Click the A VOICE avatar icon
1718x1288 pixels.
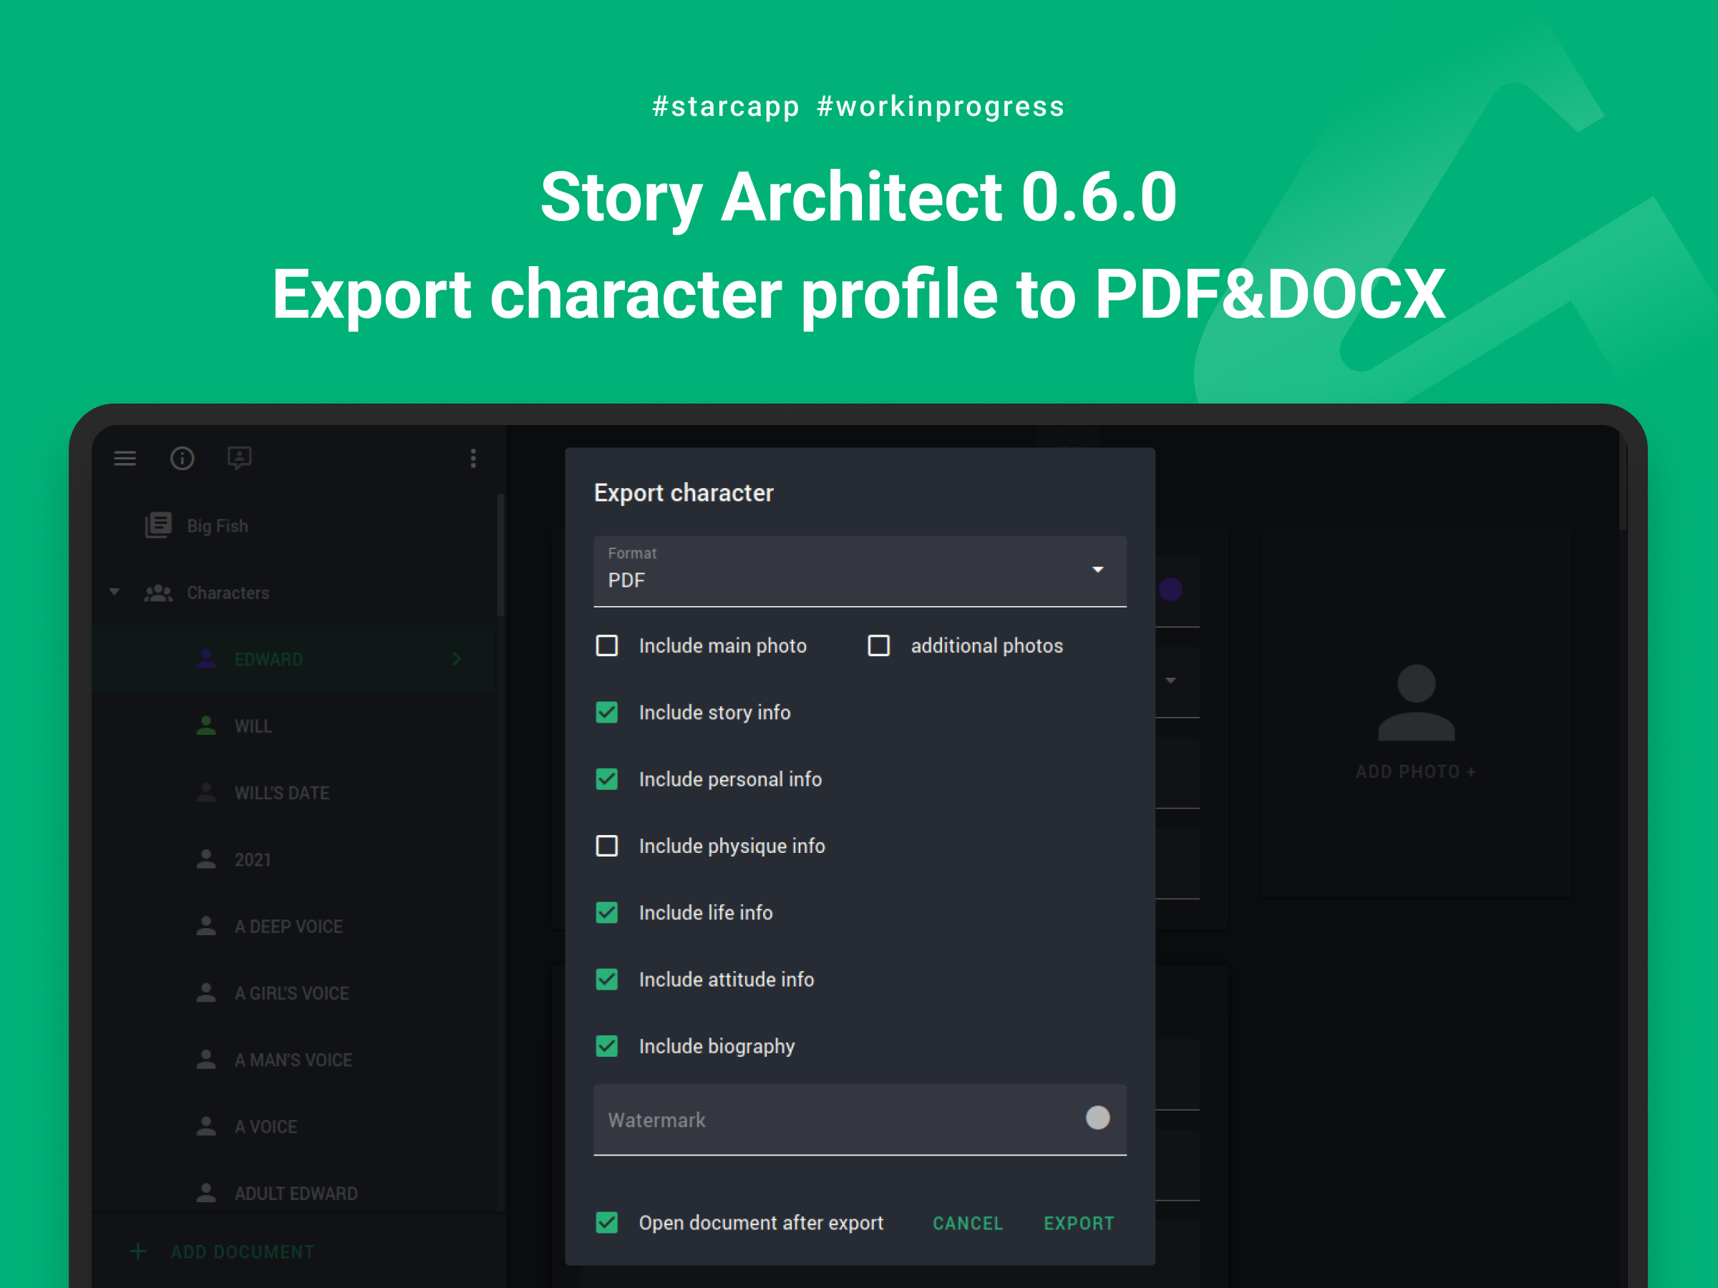(x=206, y=1126)
